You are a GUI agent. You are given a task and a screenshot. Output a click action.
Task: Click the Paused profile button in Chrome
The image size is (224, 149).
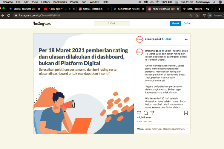point(215,15)
